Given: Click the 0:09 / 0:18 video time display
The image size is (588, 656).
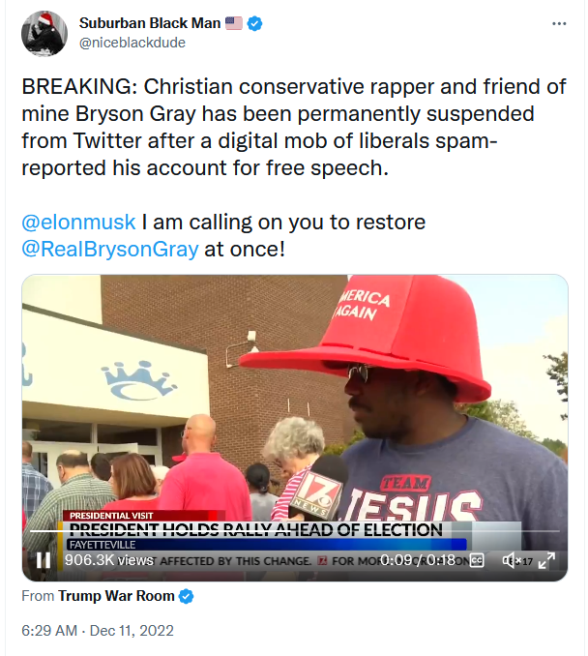Looking at the screenshot, I should tap(418, 560).
